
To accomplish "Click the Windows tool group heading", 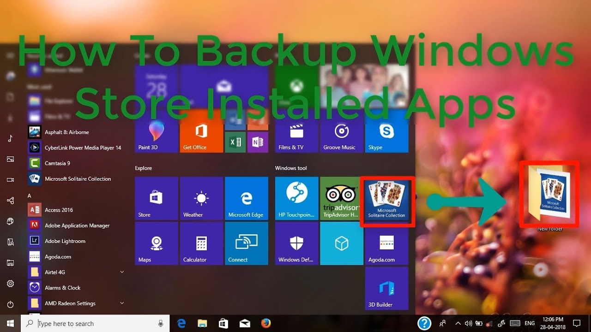I will coord(291,168).
